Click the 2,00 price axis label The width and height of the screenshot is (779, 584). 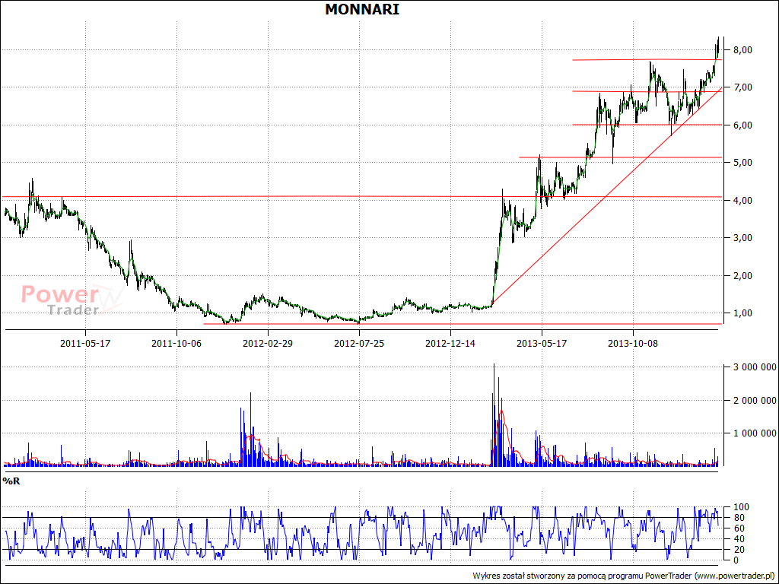tap(742, 275)
